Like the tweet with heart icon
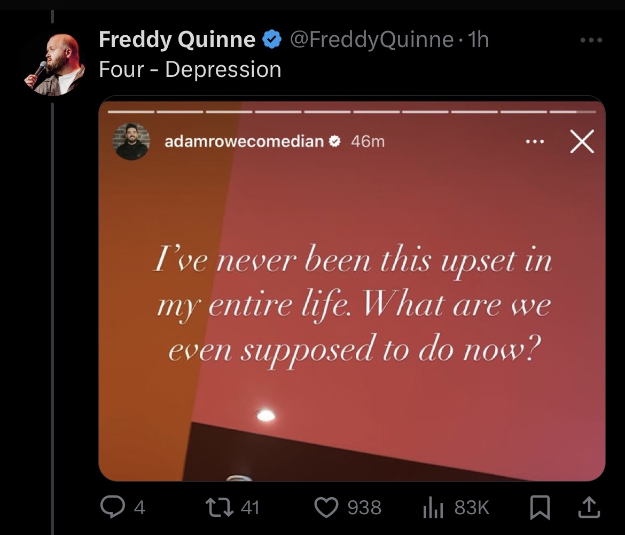This screenshot has width=625, height=535. [326, 507]
